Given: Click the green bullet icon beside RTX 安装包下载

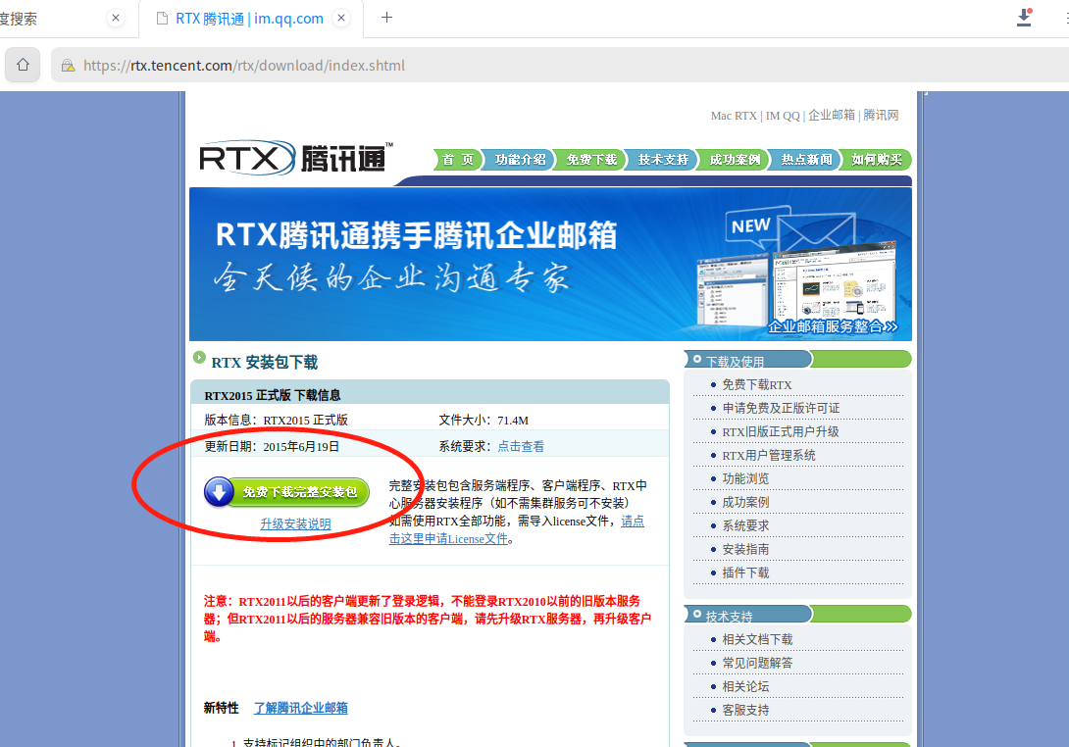Looking at the screenshot, I should (199, 358).
